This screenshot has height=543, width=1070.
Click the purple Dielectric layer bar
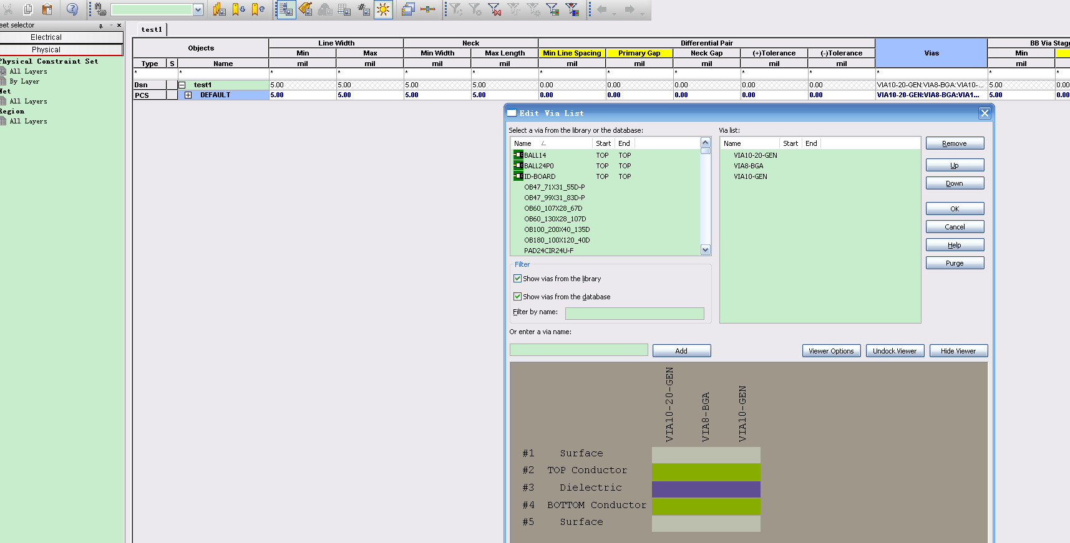click(706, 488)
